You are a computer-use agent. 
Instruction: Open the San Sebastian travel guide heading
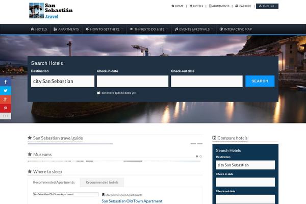coord(58,138)
